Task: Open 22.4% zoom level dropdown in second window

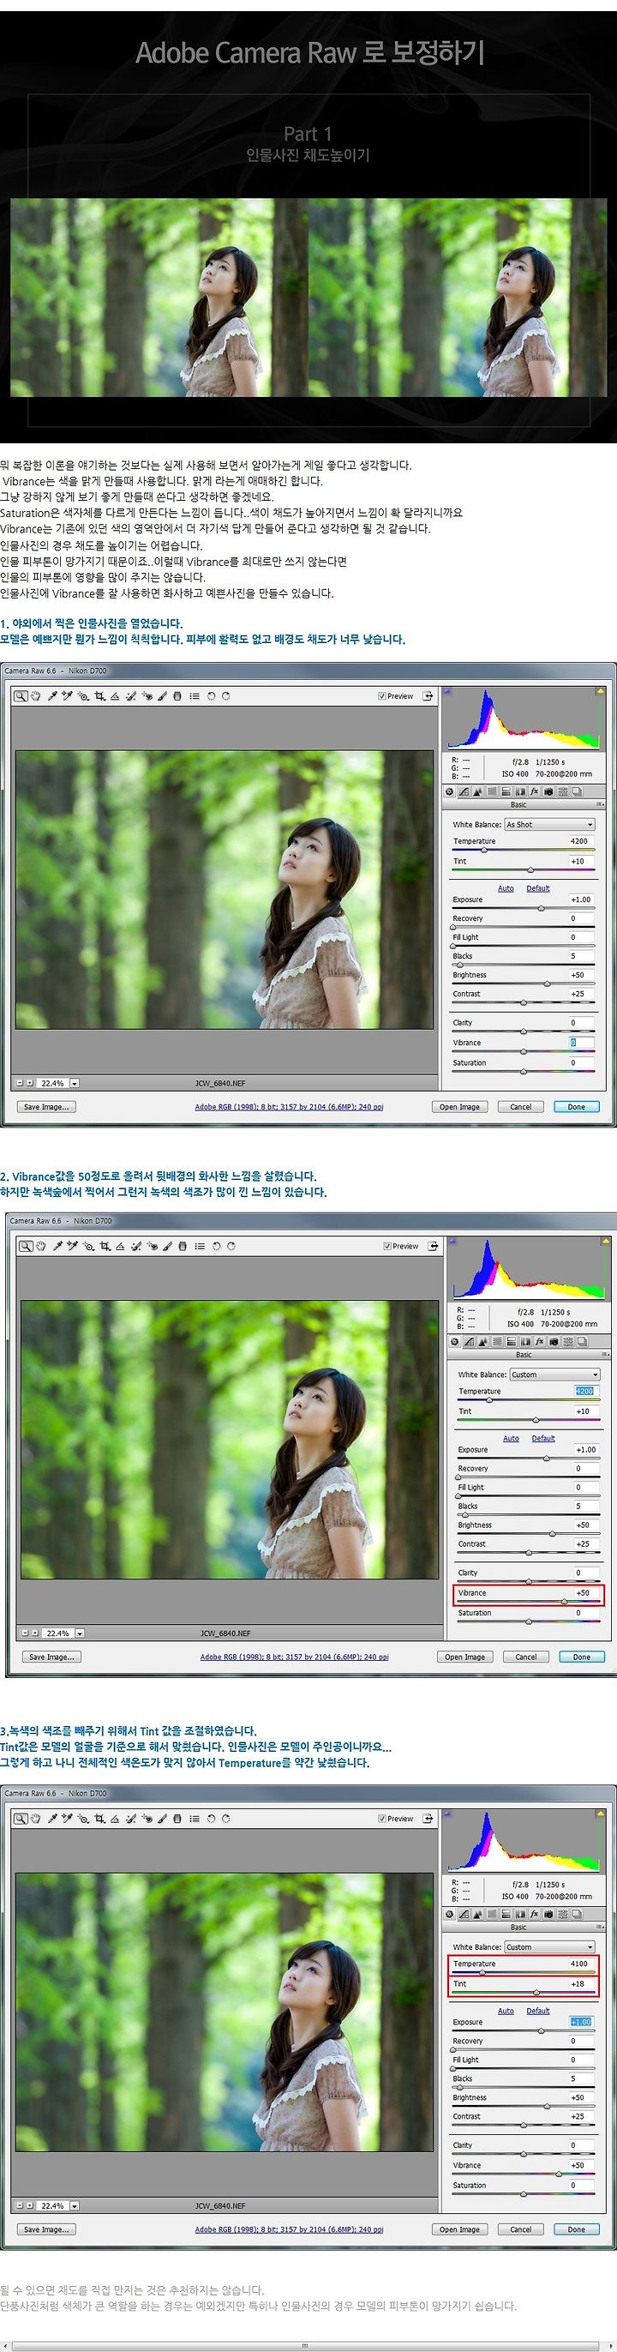Action: click(x=81, y=1633)
